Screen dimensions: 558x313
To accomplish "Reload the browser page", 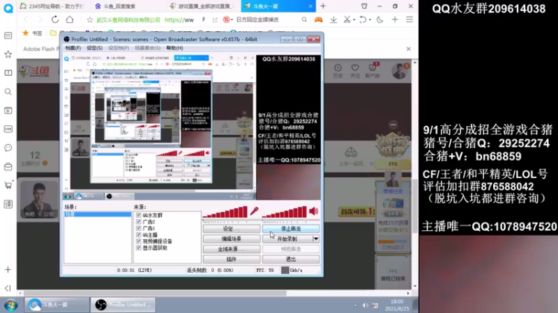I will tap(55, 19).
